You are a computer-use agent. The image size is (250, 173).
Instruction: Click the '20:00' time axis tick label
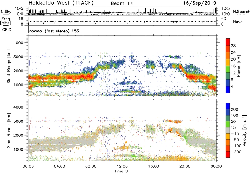tap(185, 166)
